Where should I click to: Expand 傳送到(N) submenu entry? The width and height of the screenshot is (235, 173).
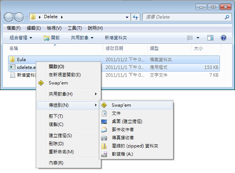68,105
